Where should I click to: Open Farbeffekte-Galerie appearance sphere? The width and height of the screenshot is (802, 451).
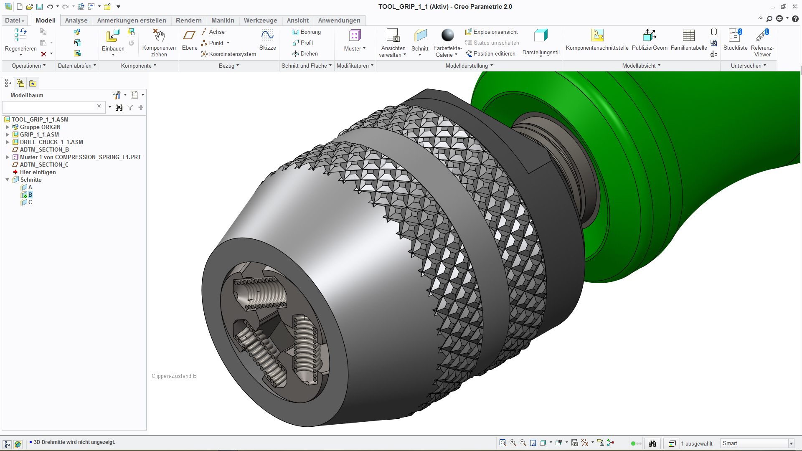click(447, 35)
